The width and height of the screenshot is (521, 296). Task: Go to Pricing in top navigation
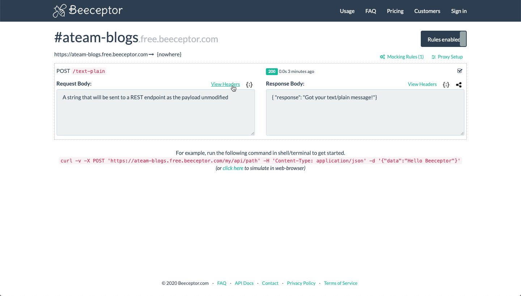[x=395, y=11]
